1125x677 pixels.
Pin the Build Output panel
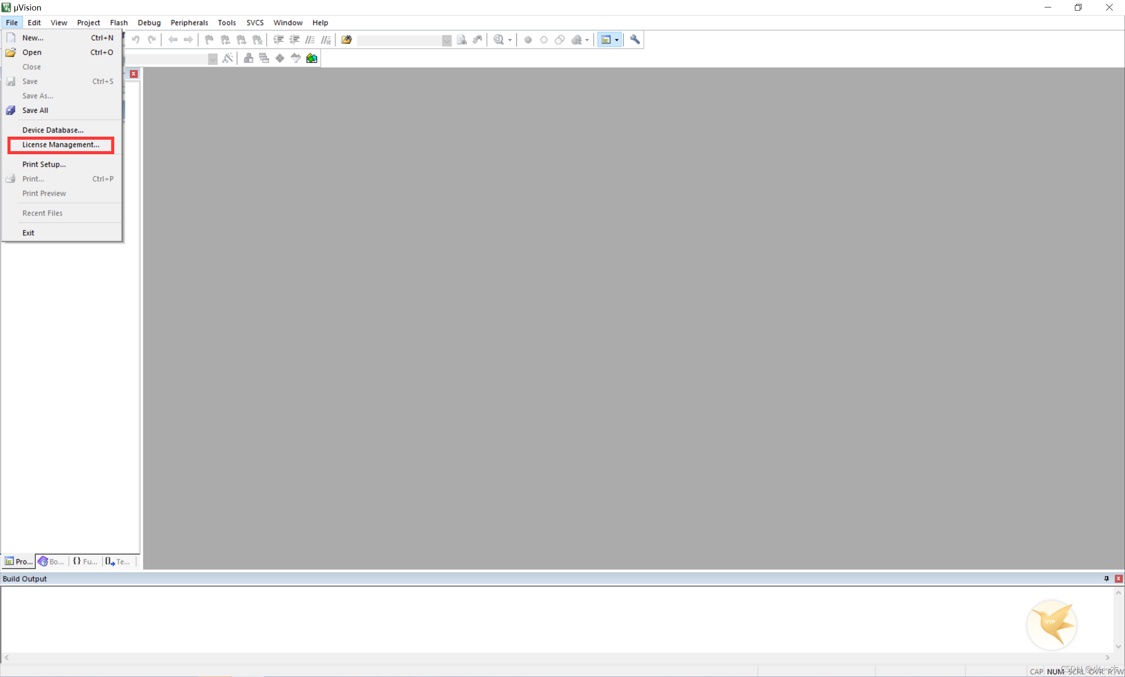click(x=1106, y=579)
